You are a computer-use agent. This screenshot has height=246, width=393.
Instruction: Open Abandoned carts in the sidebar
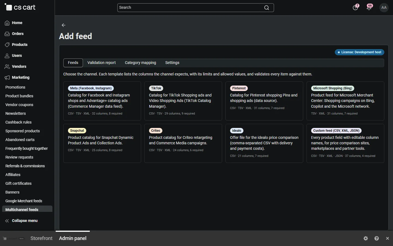[x=20, y=140]
